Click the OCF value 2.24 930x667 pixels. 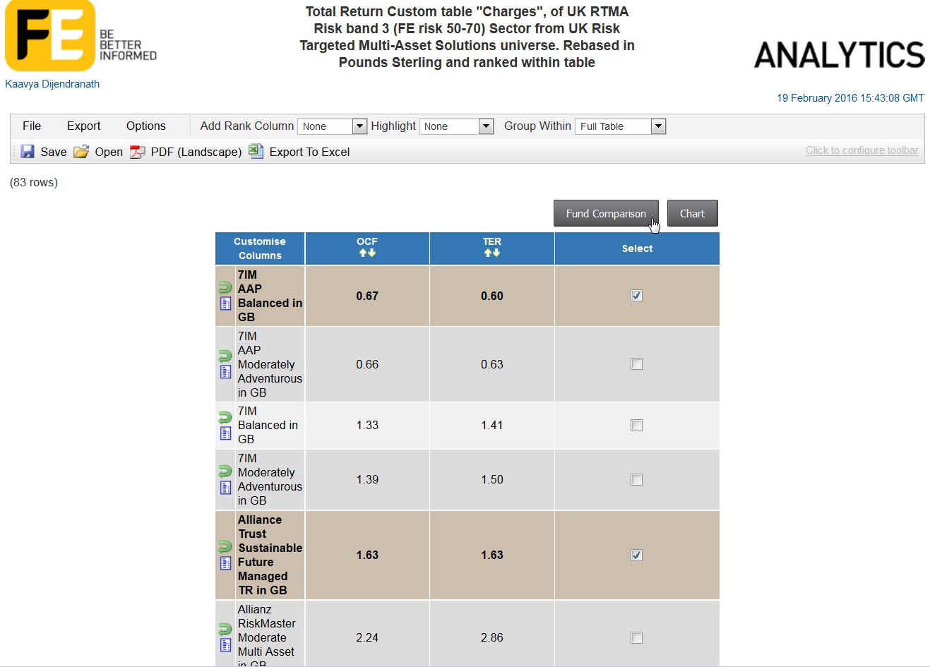(367, 637)
